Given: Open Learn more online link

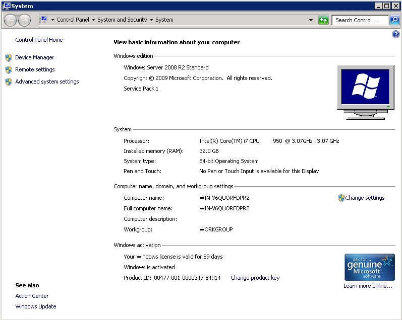Looking at the screenshot, I should tap(368, 286).
